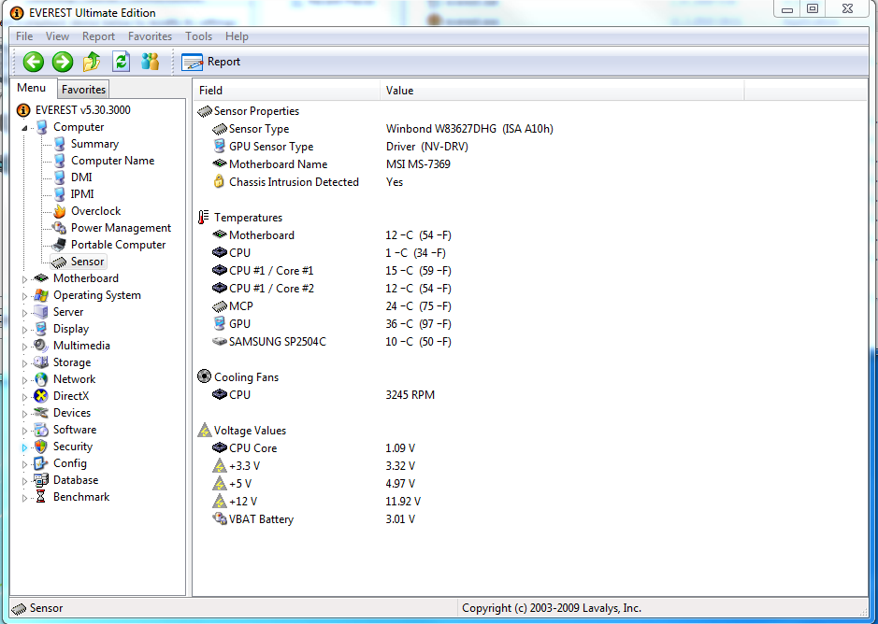
Task: Expand the Storage tree node
Action: point(25,362)
